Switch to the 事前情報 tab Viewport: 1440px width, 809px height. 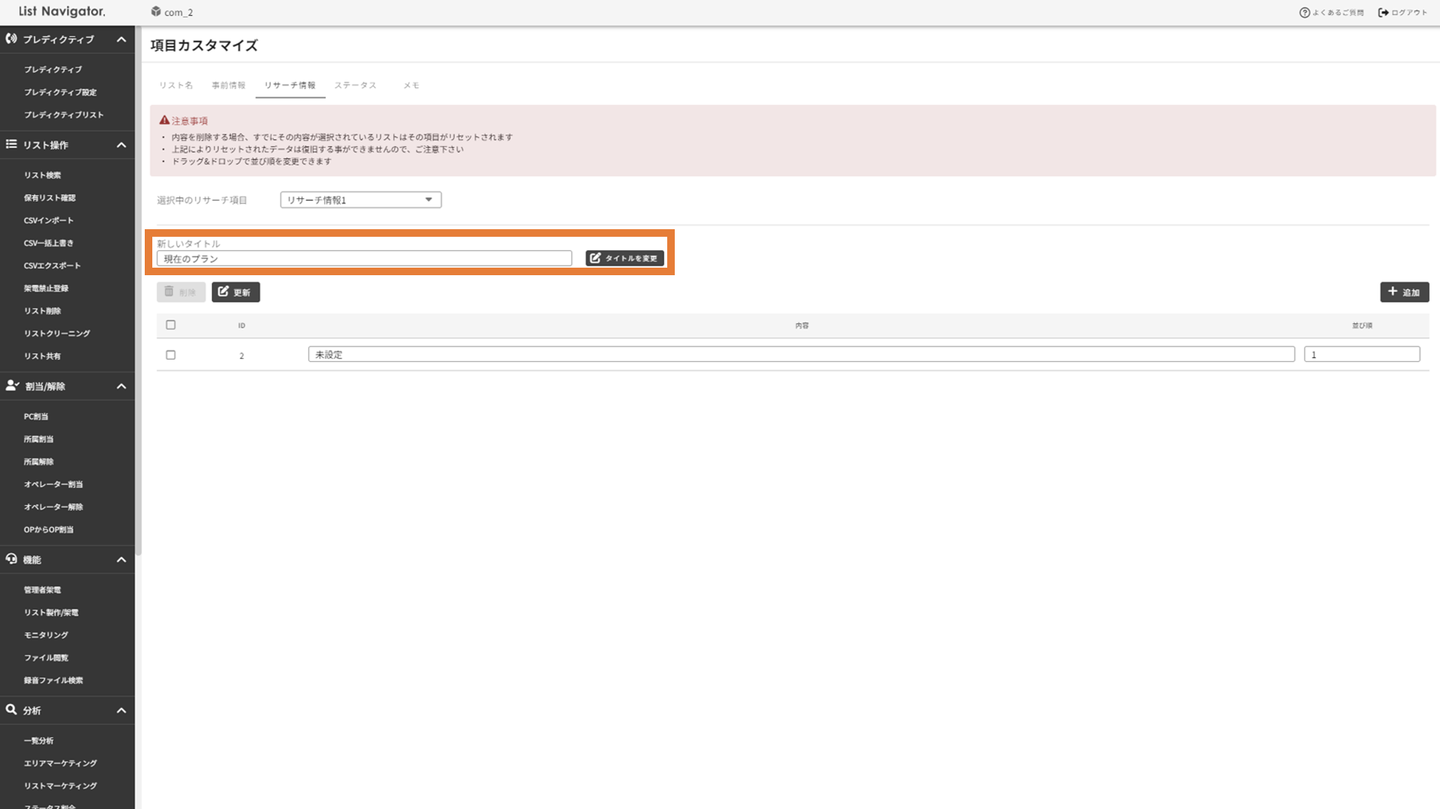tap(228, 85)
